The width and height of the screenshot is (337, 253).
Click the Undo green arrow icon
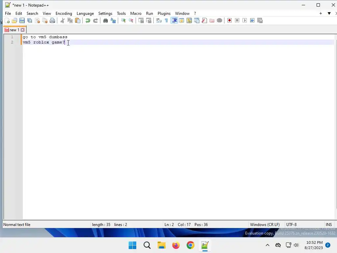click(88, 20)
